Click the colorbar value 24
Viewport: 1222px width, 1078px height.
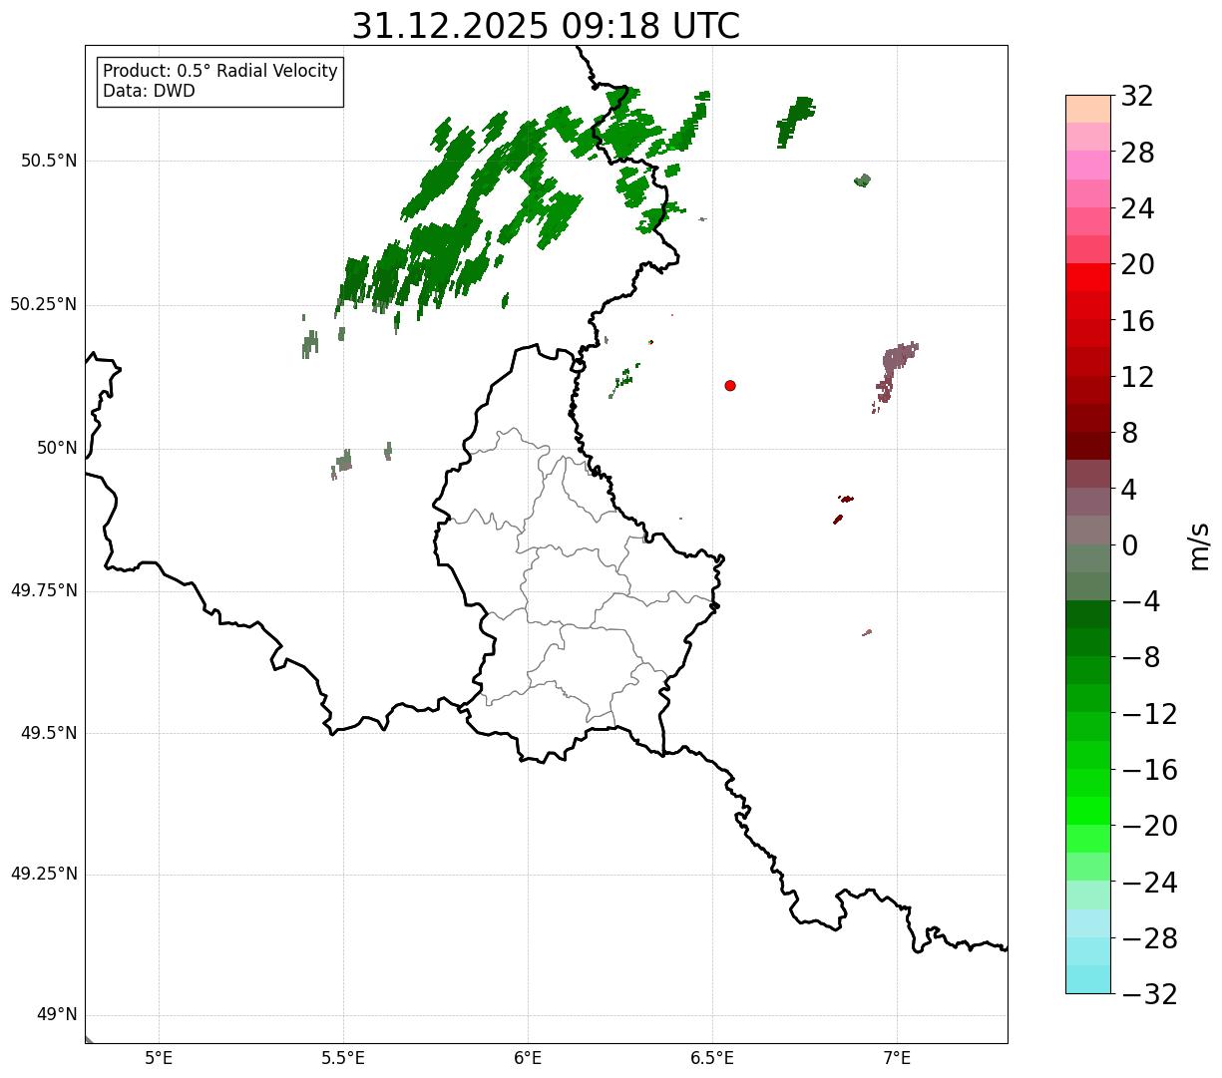tap(1138, 208)
